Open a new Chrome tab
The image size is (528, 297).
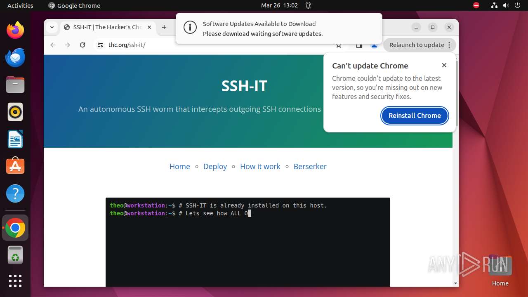(x=164, y=27)
